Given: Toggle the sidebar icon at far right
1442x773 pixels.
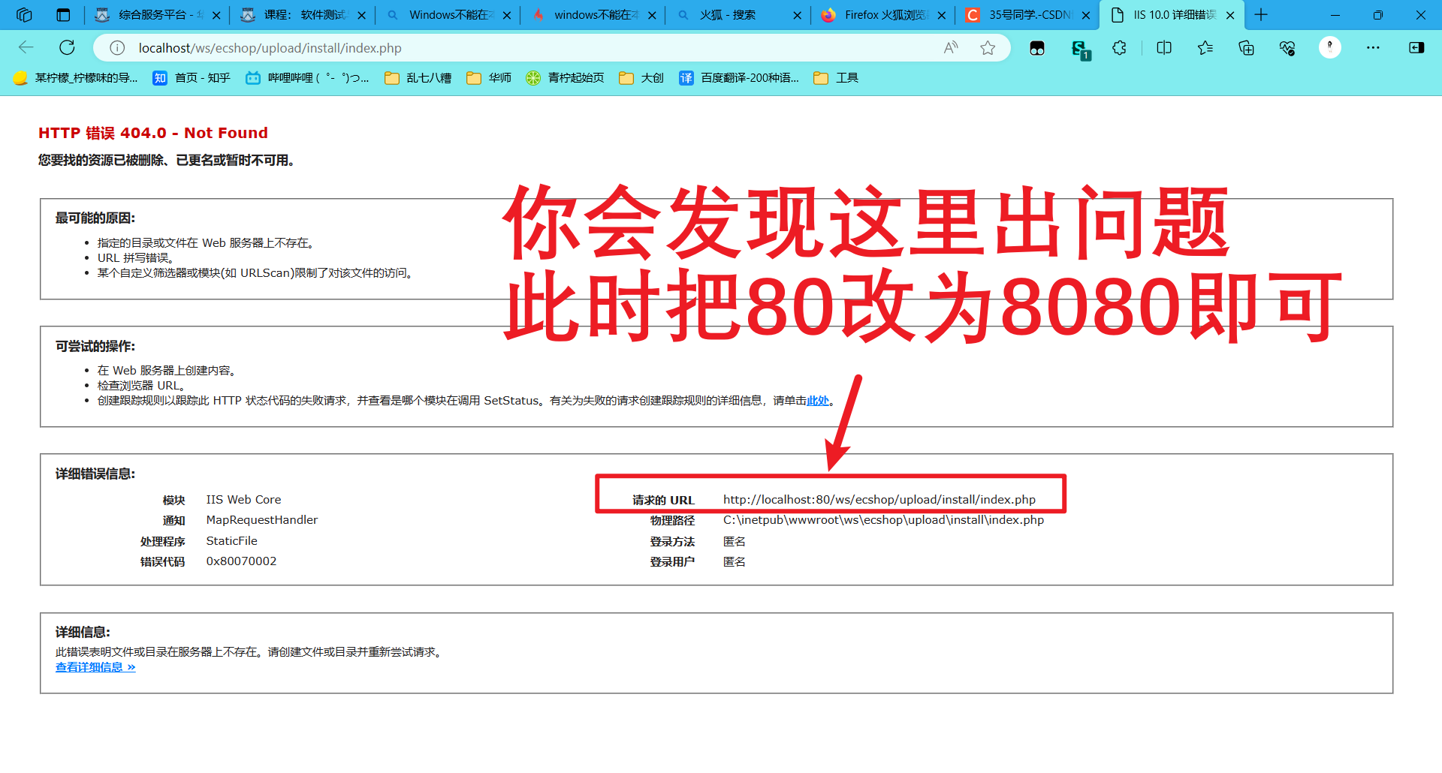Looking at the screenshot, I should point(1416,48).
